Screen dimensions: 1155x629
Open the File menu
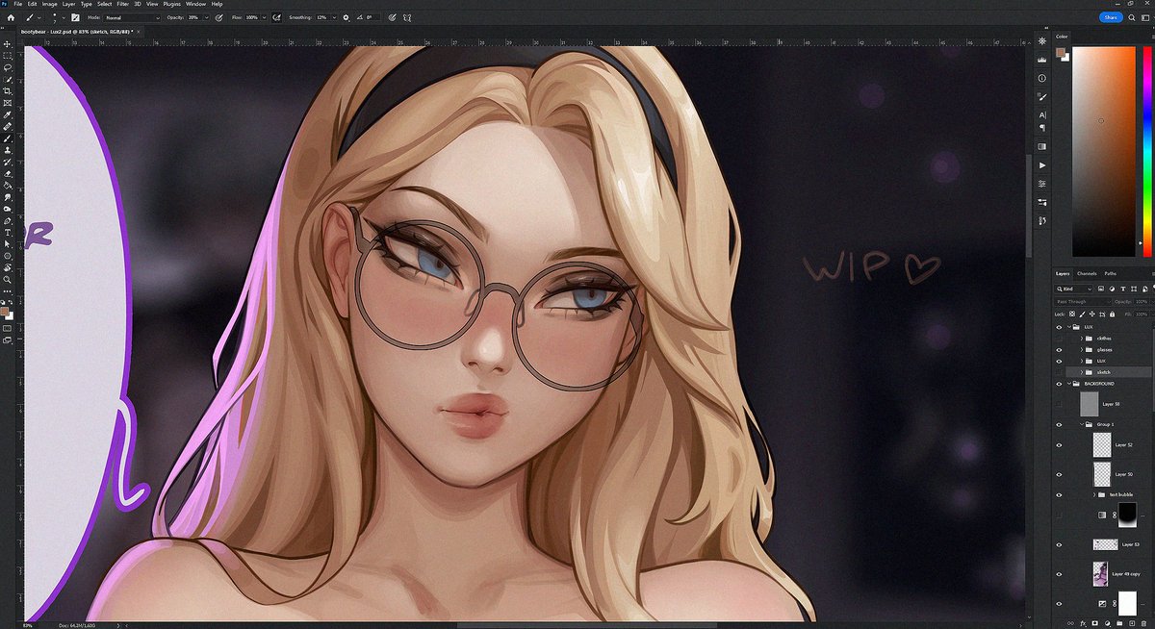pyautogui.click(x=18, y=4)
